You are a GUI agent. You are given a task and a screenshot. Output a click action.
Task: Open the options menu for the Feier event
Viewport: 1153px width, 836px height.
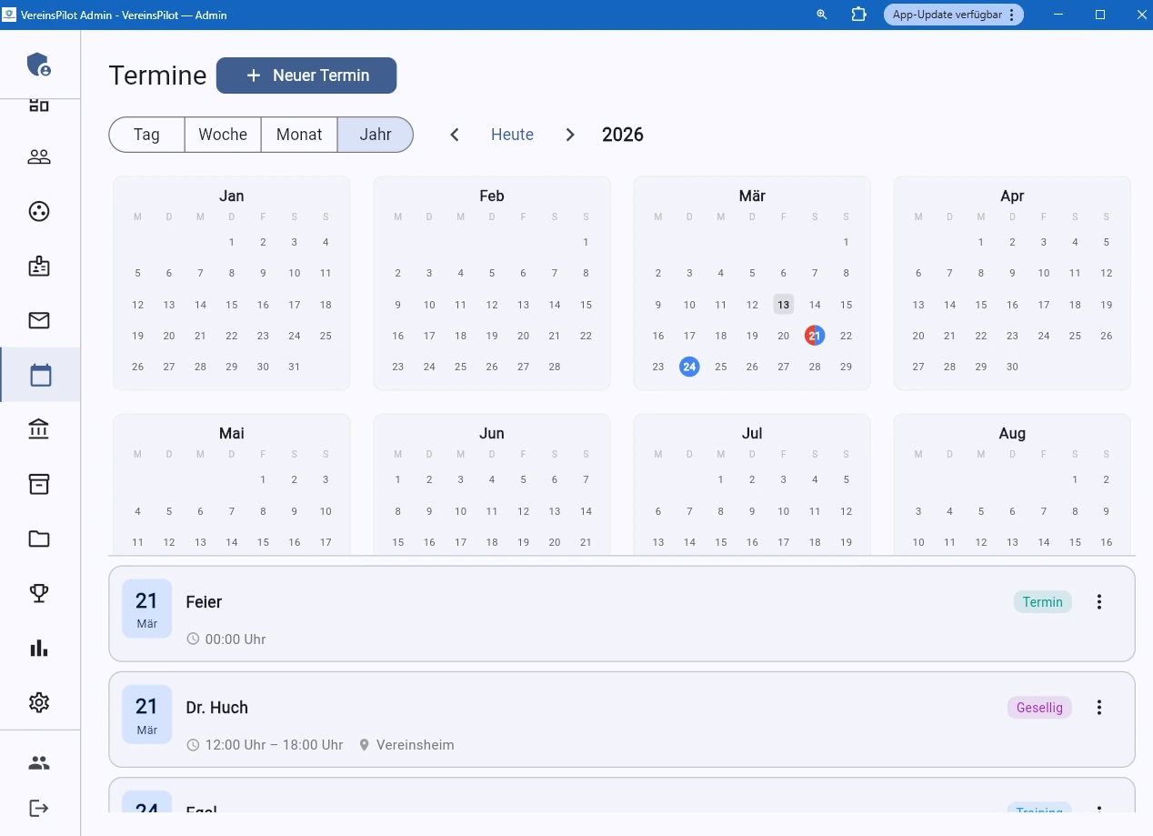coord(1099,601)
